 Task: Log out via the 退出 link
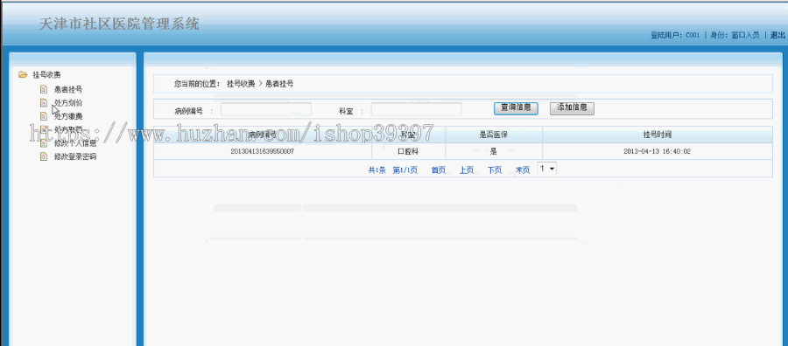(777, 35)
